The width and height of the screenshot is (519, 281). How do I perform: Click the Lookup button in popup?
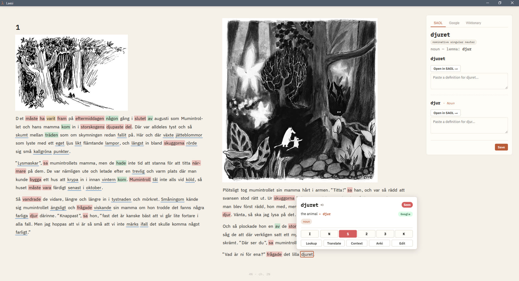pyautogui.click(x=311, y=243)
